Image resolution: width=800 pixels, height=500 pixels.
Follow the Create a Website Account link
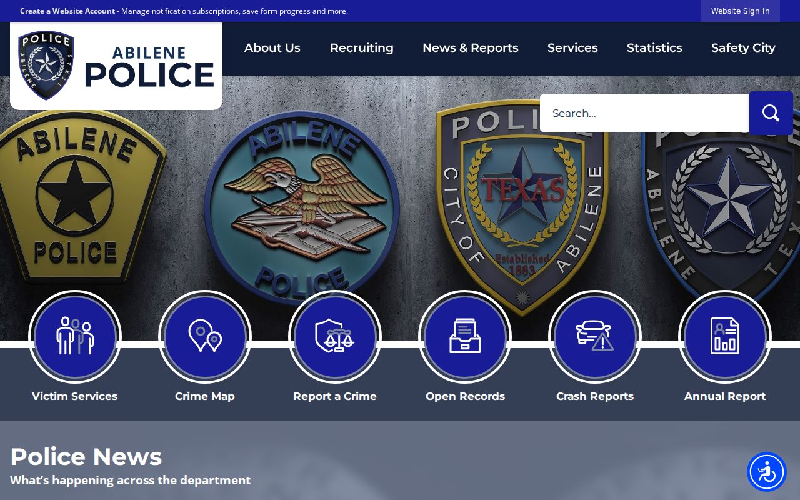coord(67,11)
